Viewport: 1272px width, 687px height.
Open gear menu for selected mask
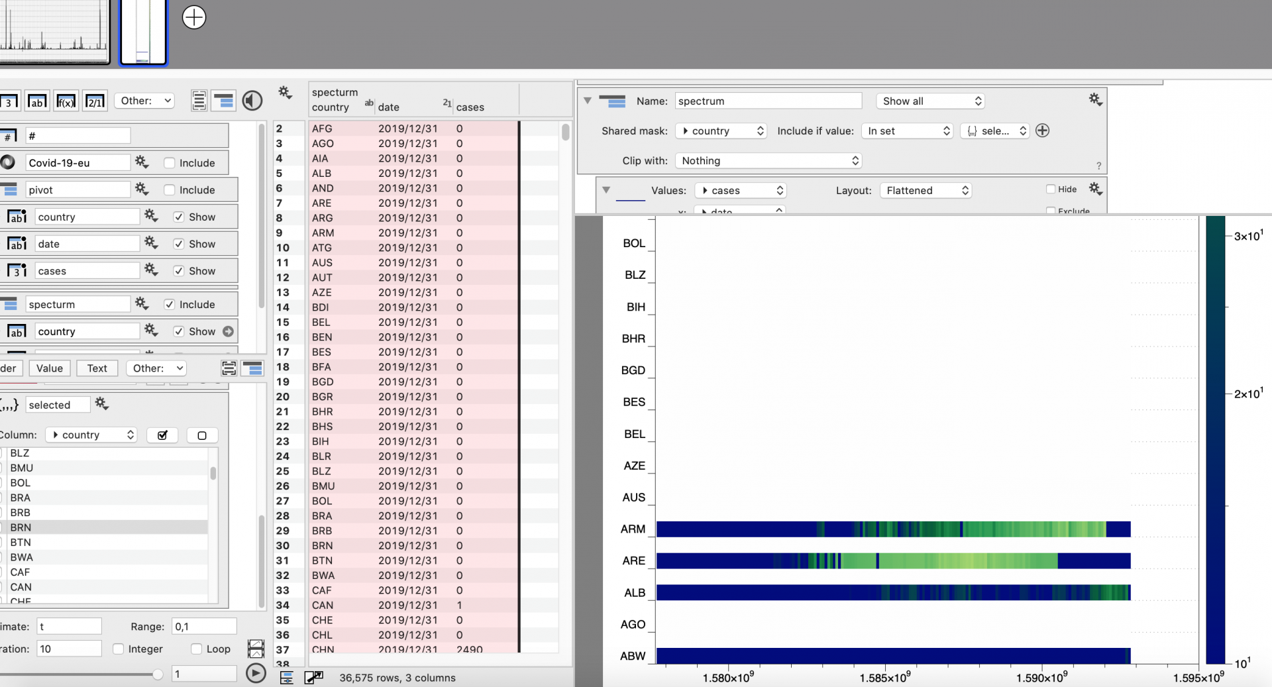102,404
